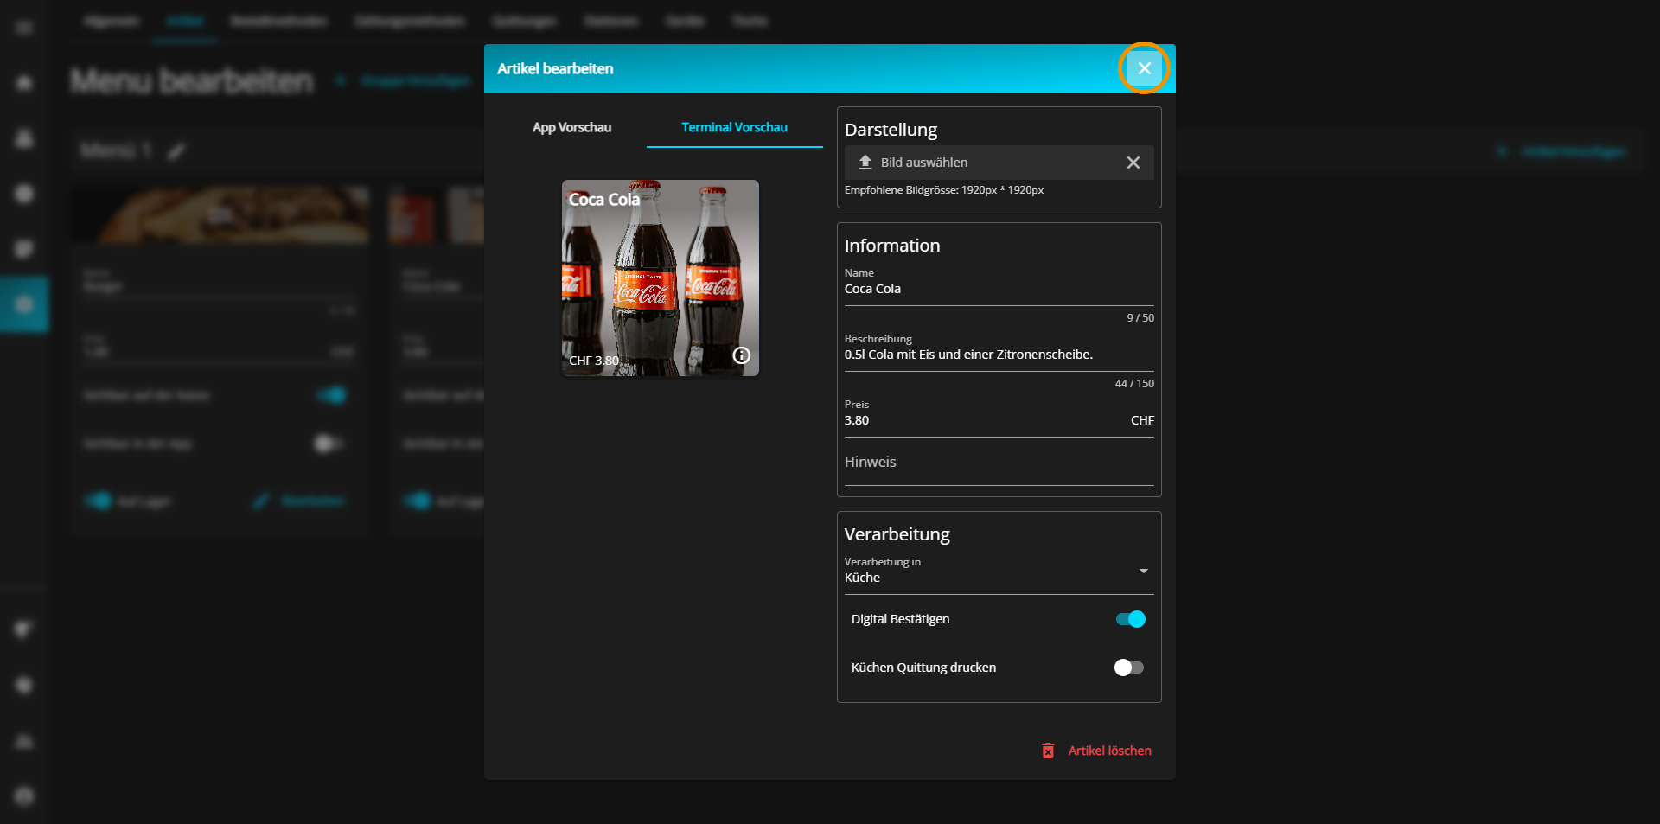This screenshot has width=1660, height=824.
Task: Select the Terminal Vorschau tab
Action: pos(734,127)
